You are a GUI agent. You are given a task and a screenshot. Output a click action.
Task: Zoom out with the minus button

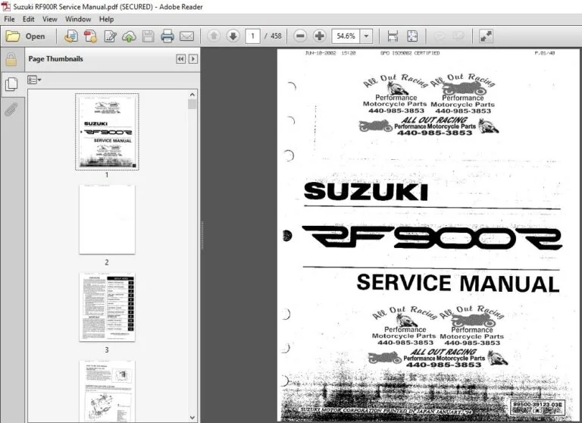[300, 36]
